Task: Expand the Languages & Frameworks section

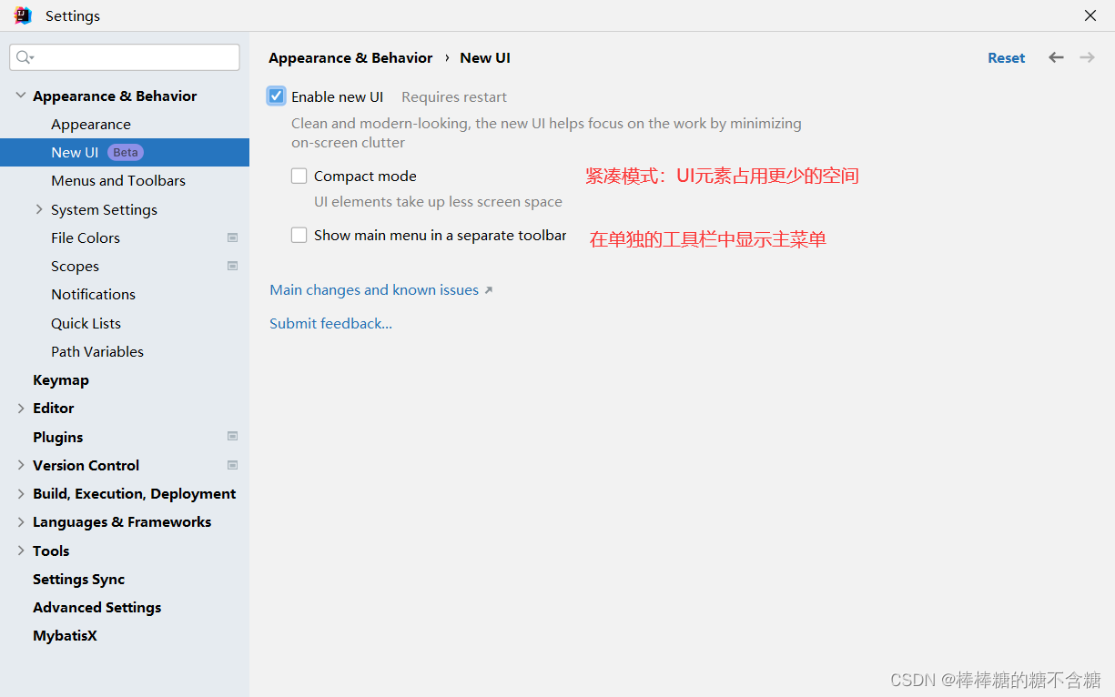Action: point(21,522)
